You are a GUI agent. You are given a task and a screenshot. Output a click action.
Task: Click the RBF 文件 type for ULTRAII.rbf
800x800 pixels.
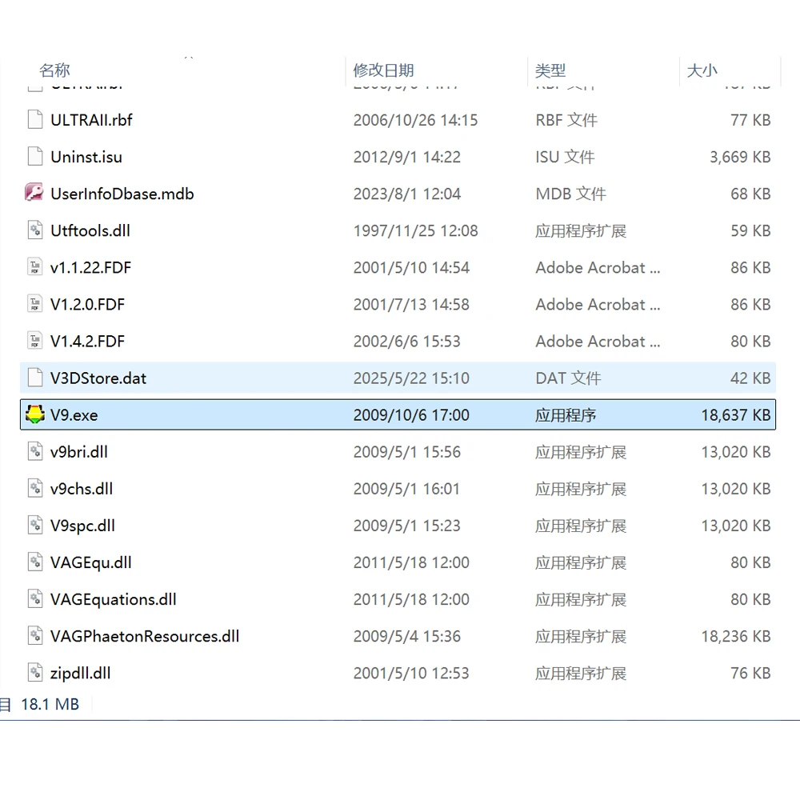(x=566, y=120)
